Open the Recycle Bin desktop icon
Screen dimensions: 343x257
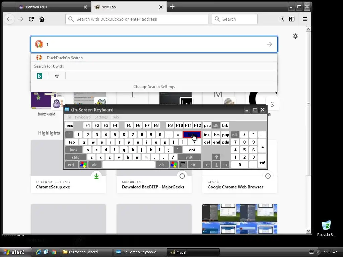pos(326,228)
